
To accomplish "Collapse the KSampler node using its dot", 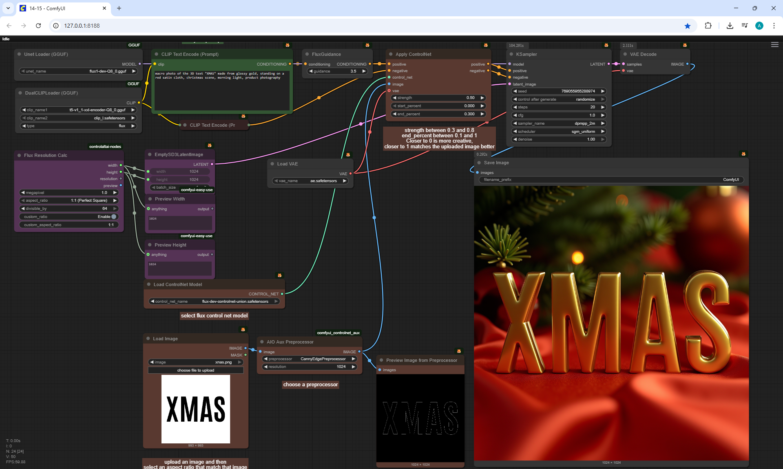I will pyautogui.click(x=511, y=54).
